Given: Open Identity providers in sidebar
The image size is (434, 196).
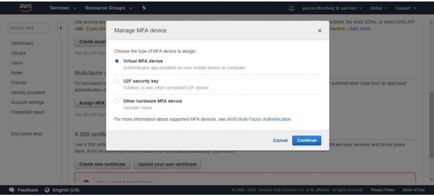Looking at the screenshot, I should point(28,93).
